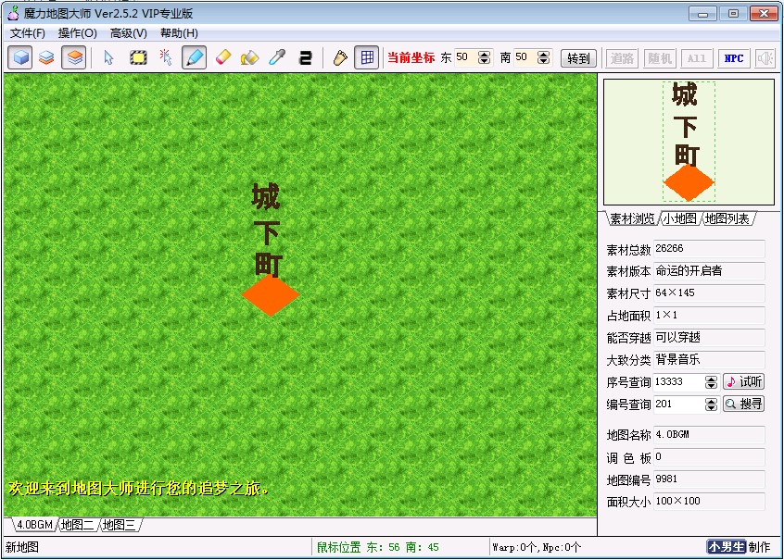
Task: Choose the eyedropper picker tool
Action: [x=276, y=57]
